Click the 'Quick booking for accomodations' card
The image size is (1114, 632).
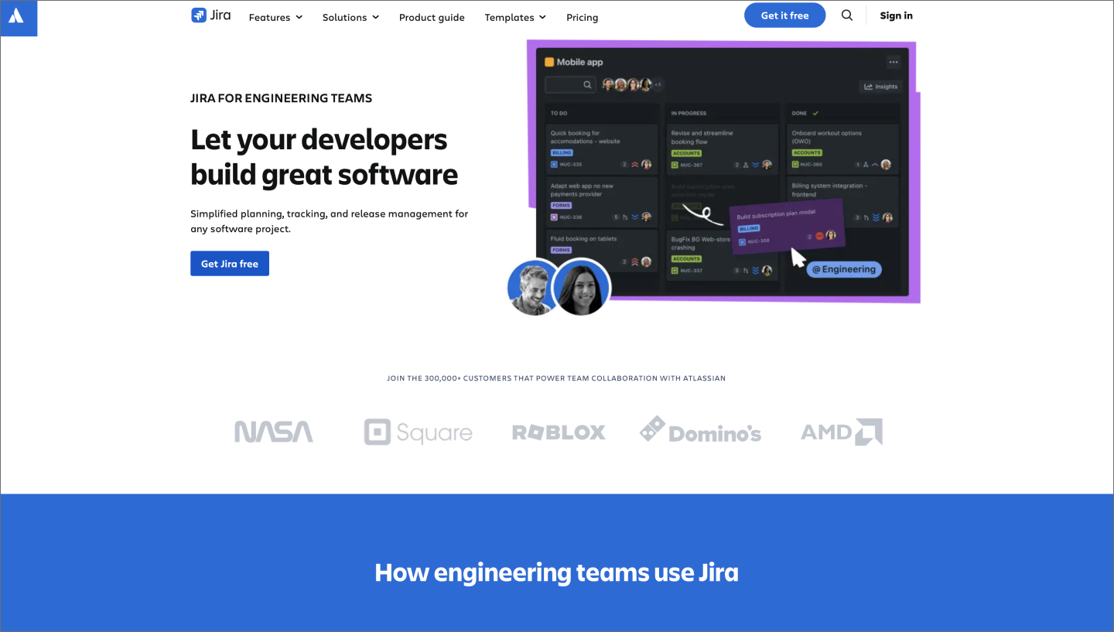click(600, 149)
